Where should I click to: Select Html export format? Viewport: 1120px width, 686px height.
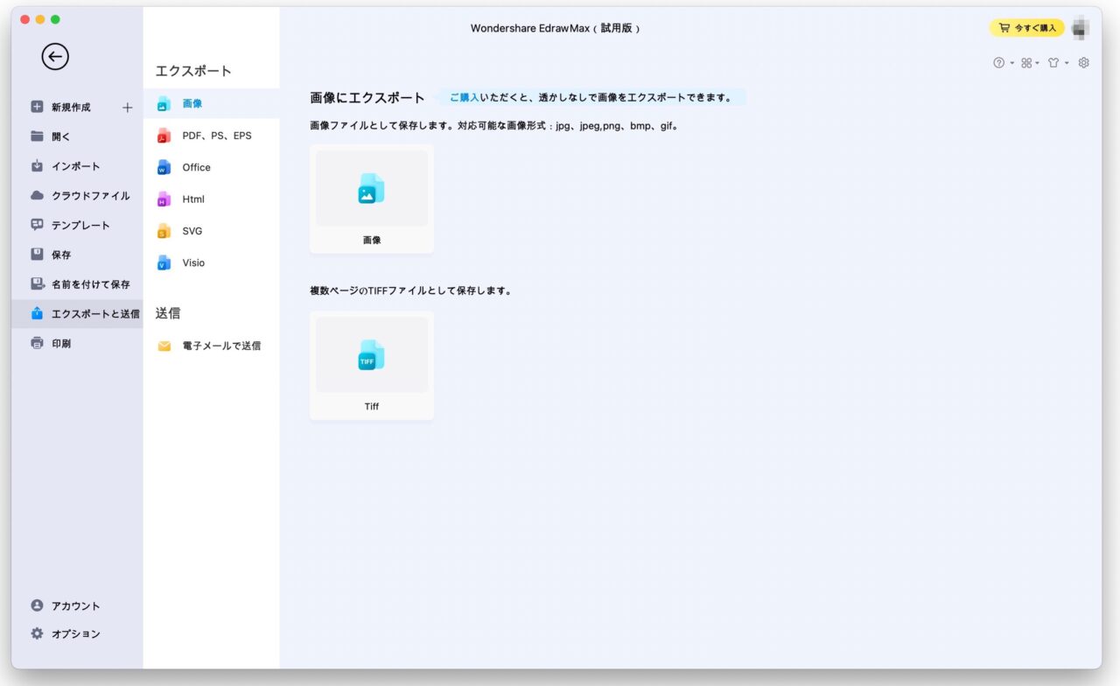[x=192, y=199]
